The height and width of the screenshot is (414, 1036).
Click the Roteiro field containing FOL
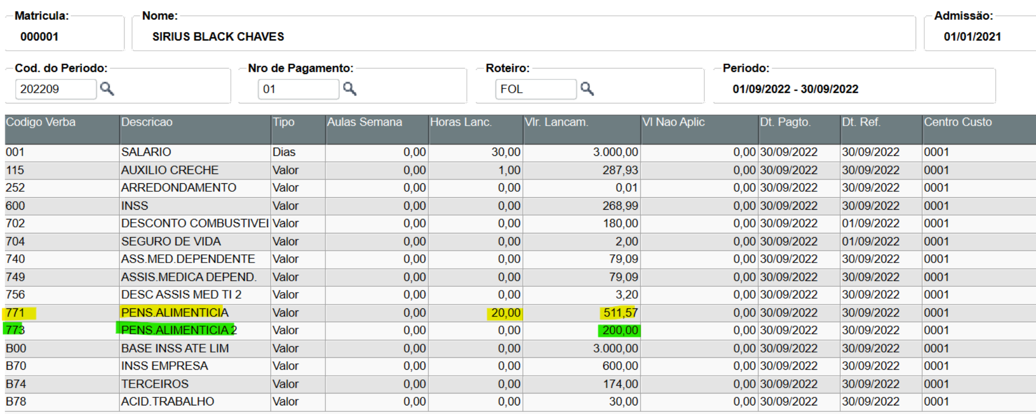click(x=536, y=89)
